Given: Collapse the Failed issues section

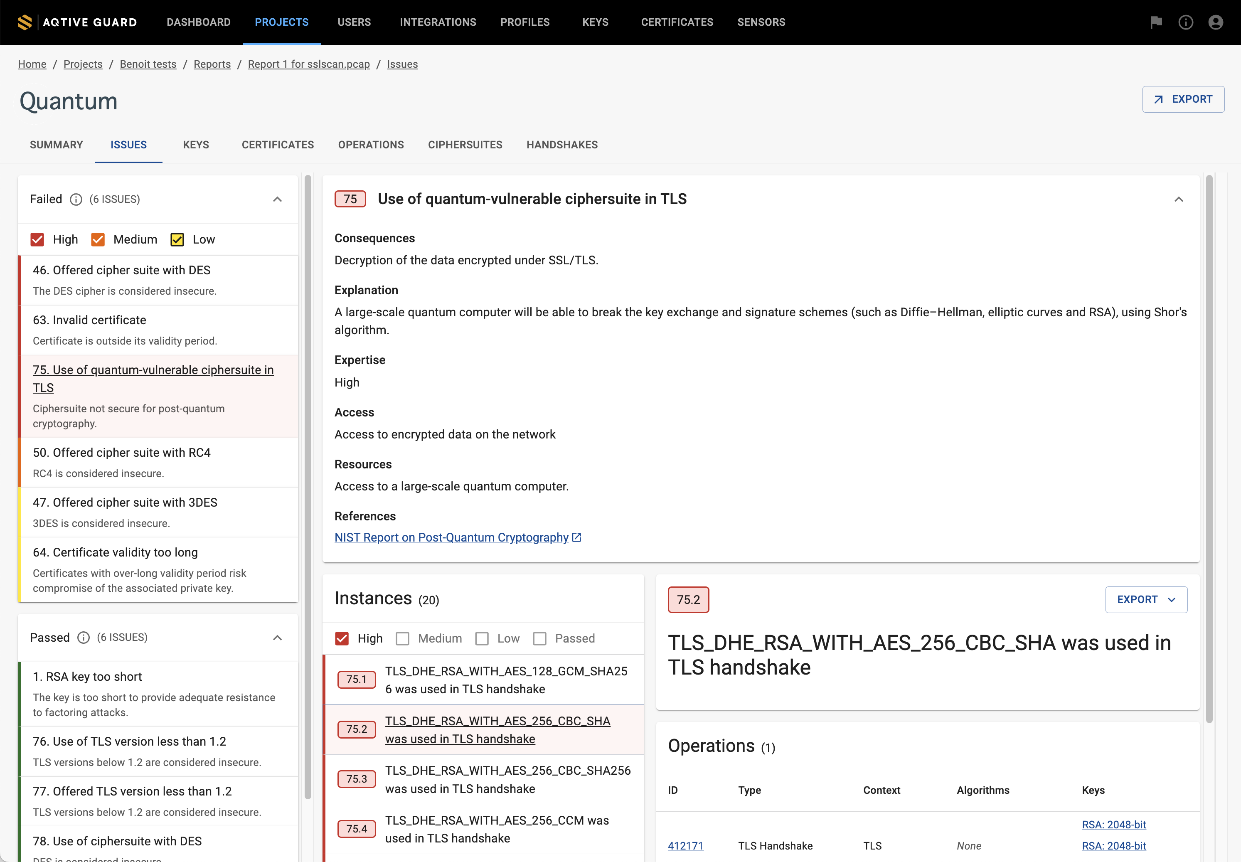Looking at the screenshot, I should point(277,199).
